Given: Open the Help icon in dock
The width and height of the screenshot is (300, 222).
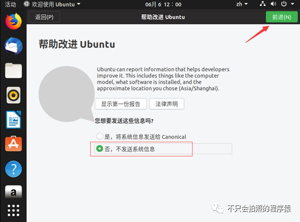Looking at the screenshot, I should tap(14, 169).
